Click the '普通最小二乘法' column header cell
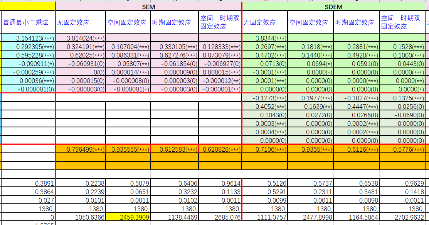 pyautogui.click(x=28, y=22)
